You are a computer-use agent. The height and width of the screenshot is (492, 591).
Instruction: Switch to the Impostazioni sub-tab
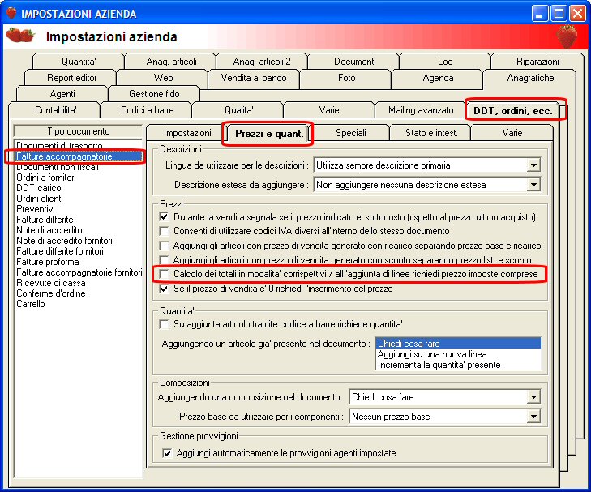[187, 133]
